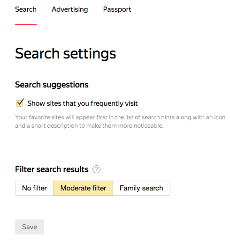Click the Filter search results heading text
This screenshot has width=230, height=241.
52,169
